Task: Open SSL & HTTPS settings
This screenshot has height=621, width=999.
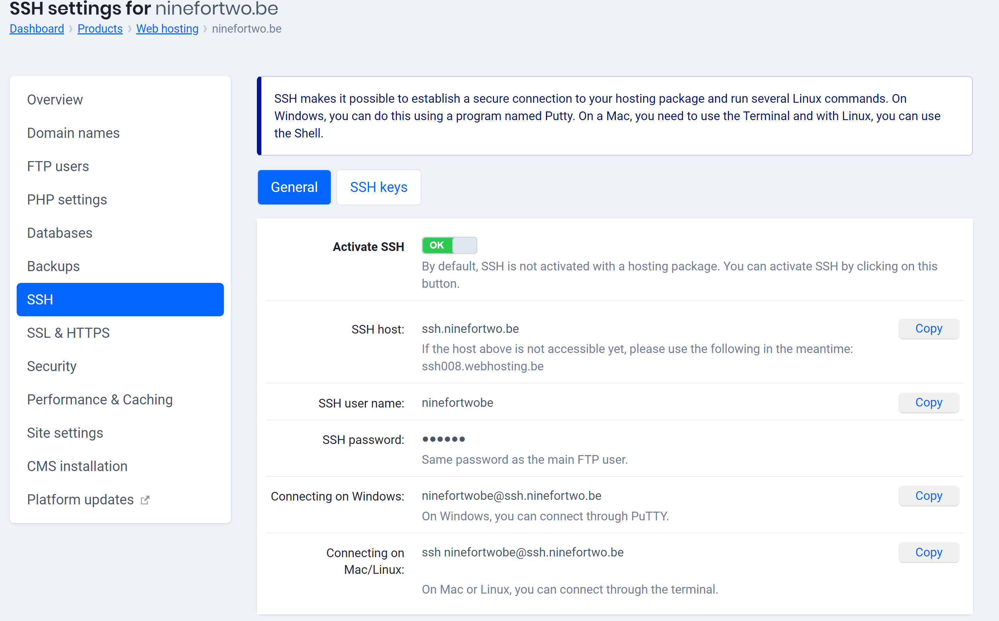Action: [x=68, y=333]
